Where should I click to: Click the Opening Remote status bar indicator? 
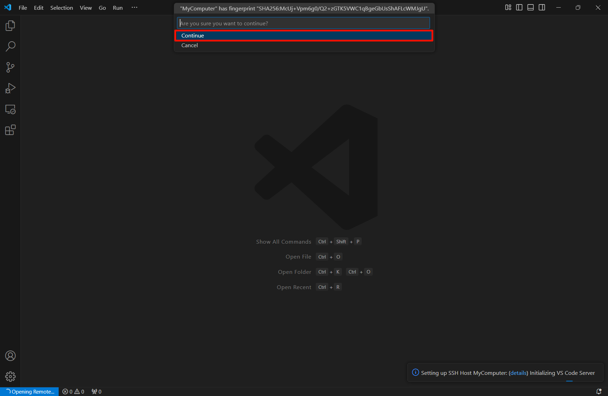click(30, 391)
